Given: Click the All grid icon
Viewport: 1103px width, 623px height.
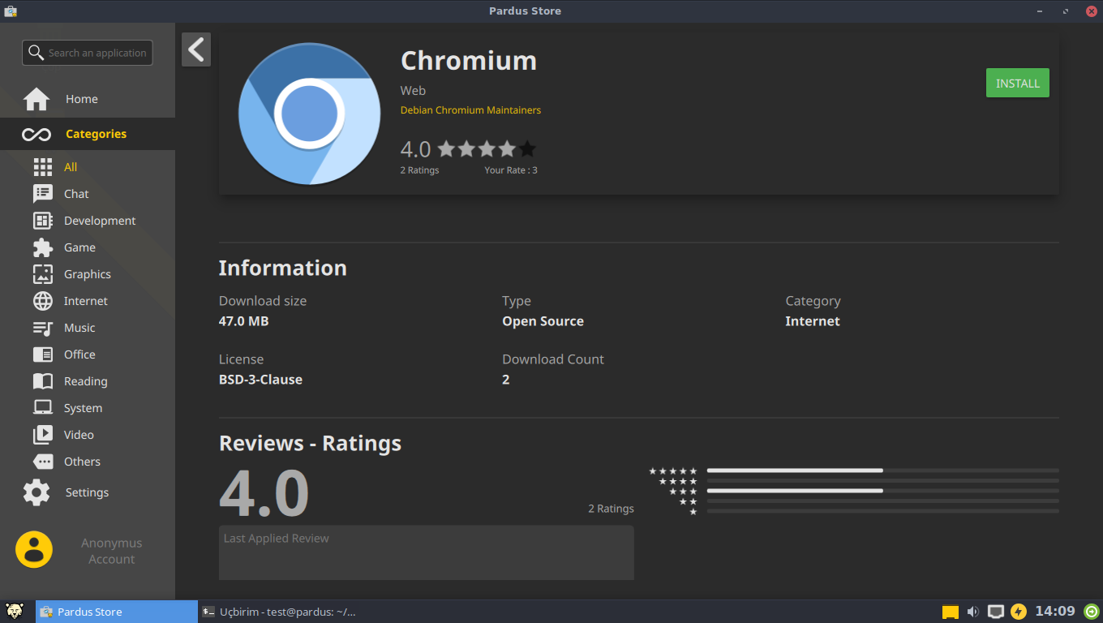Looking at the screenshot, I should pyautogui.click(x=43, y=167).
